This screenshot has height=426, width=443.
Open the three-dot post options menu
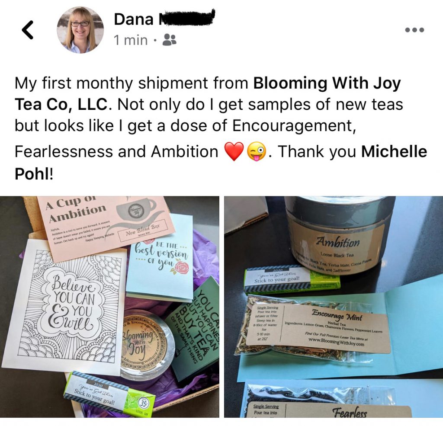(414, 30)
